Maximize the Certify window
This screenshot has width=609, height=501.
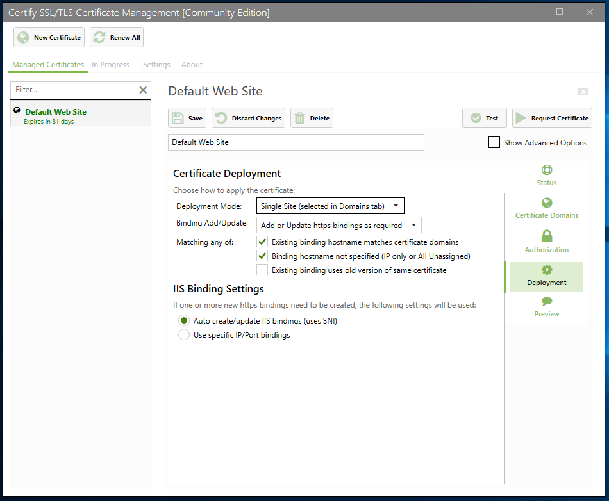(x=560, y=12)
